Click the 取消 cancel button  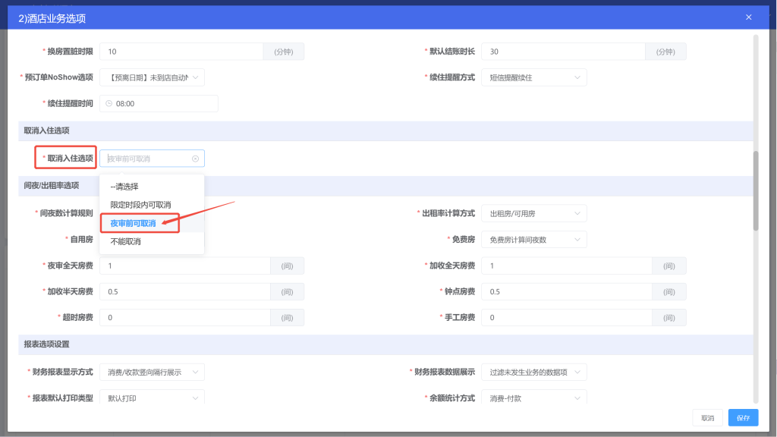707,417
